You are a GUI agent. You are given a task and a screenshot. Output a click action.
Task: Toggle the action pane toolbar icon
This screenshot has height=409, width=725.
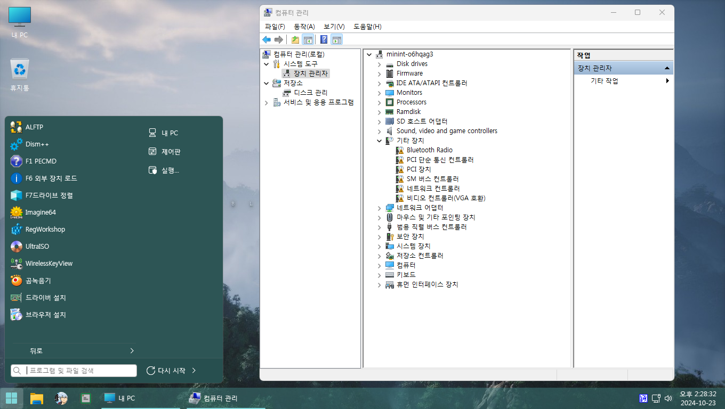coord(336,39)
